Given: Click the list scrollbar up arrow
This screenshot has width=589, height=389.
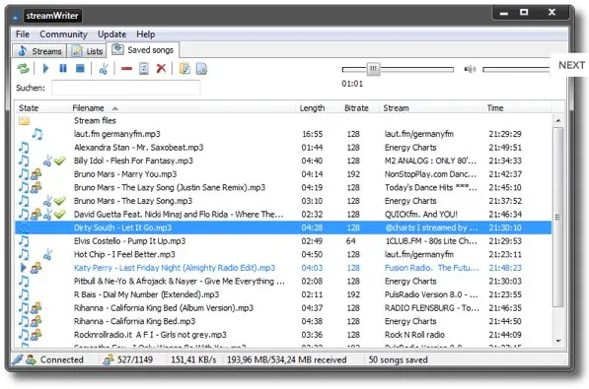Looking at the screenshot, I should tap(558, 121).
